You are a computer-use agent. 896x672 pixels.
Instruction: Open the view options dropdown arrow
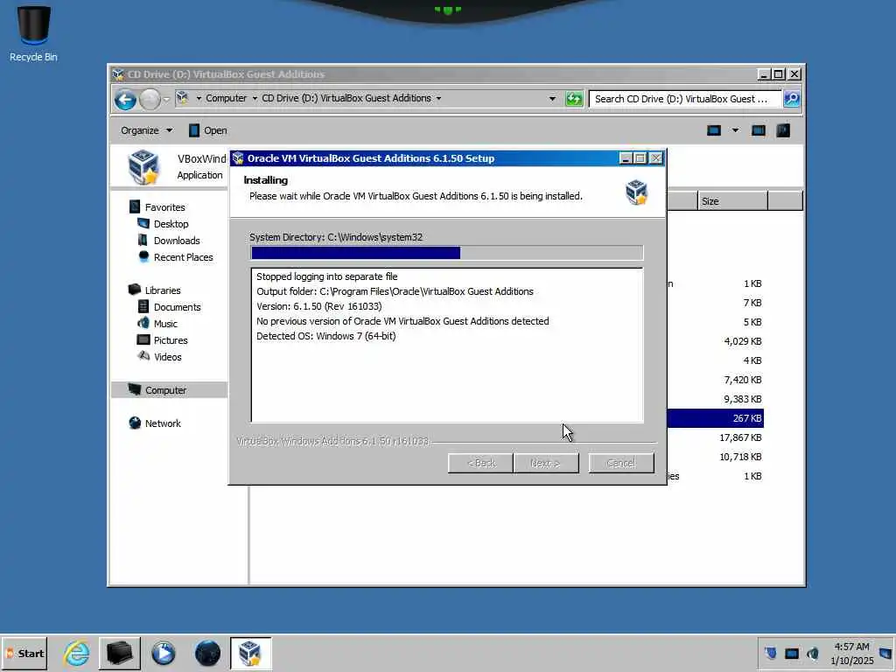[735, 130]
